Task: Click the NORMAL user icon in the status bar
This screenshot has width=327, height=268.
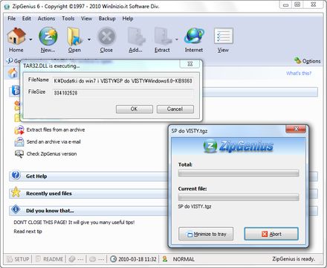Action: click(x=165, y=259)
